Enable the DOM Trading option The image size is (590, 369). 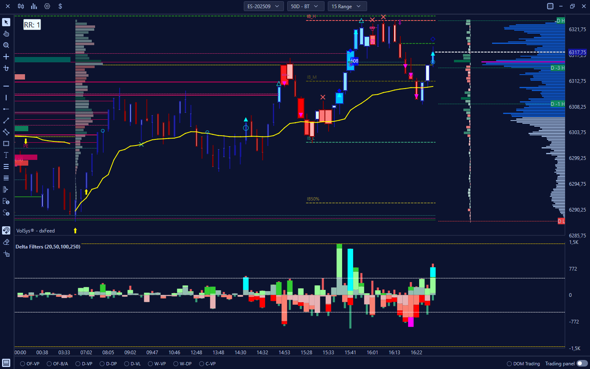[x=509, y=364]
